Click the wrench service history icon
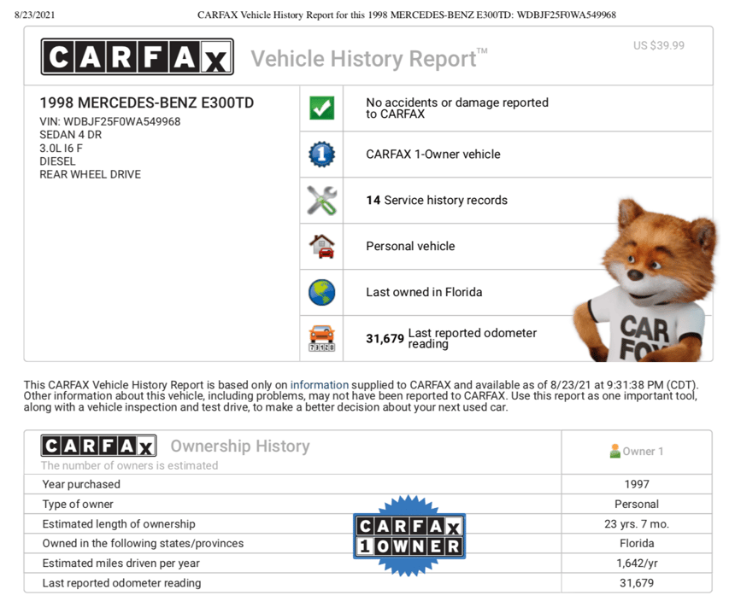 pyautogui.click(x=321, y=201)
